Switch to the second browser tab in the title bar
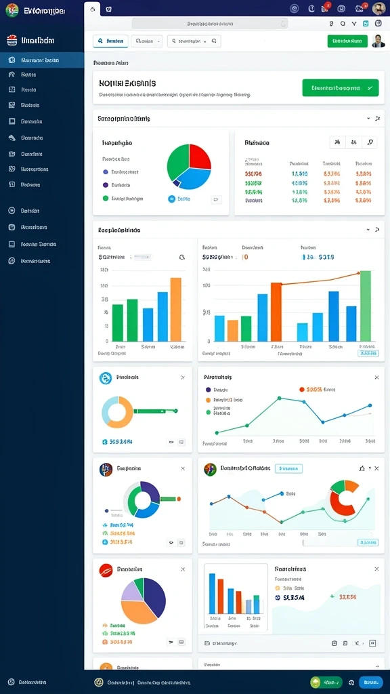390x694 pixels. coord(109,9)
